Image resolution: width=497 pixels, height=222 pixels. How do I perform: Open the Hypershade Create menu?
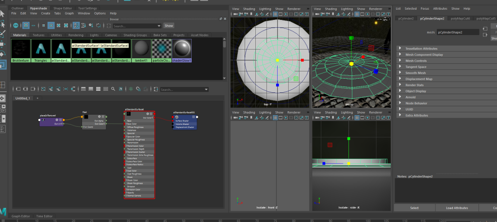tap(46, 14)
